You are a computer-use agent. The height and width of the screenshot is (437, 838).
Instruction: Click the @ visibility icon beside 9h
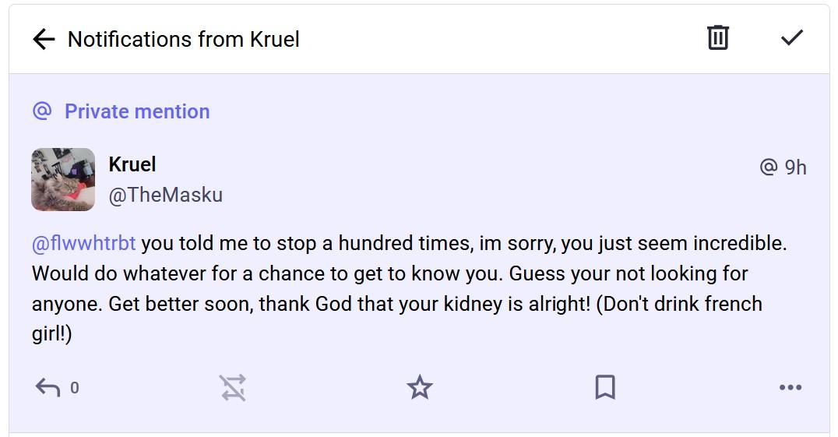(x=768, y=167)
